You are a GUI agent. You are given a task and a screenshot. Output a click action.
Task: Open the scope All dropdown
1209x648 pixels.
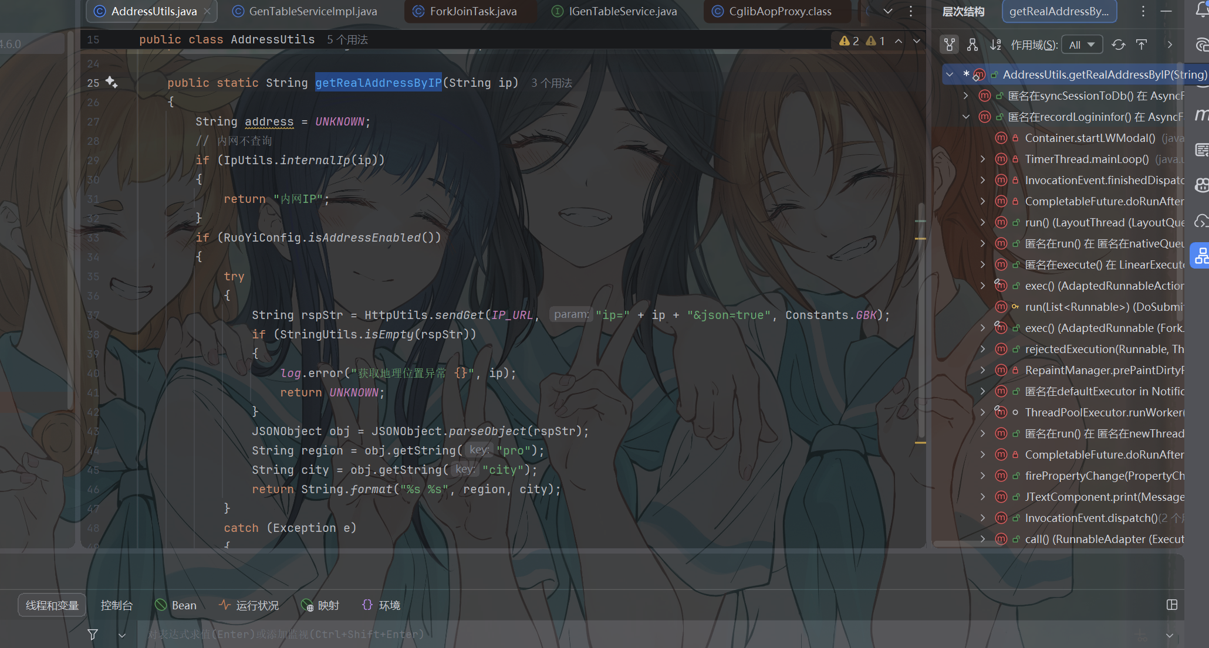pos(1082,45)
